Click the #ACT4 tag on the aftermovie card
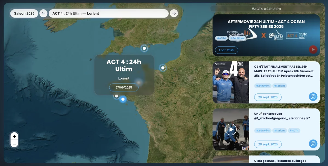The image size is (328, 166). (221, 38)
